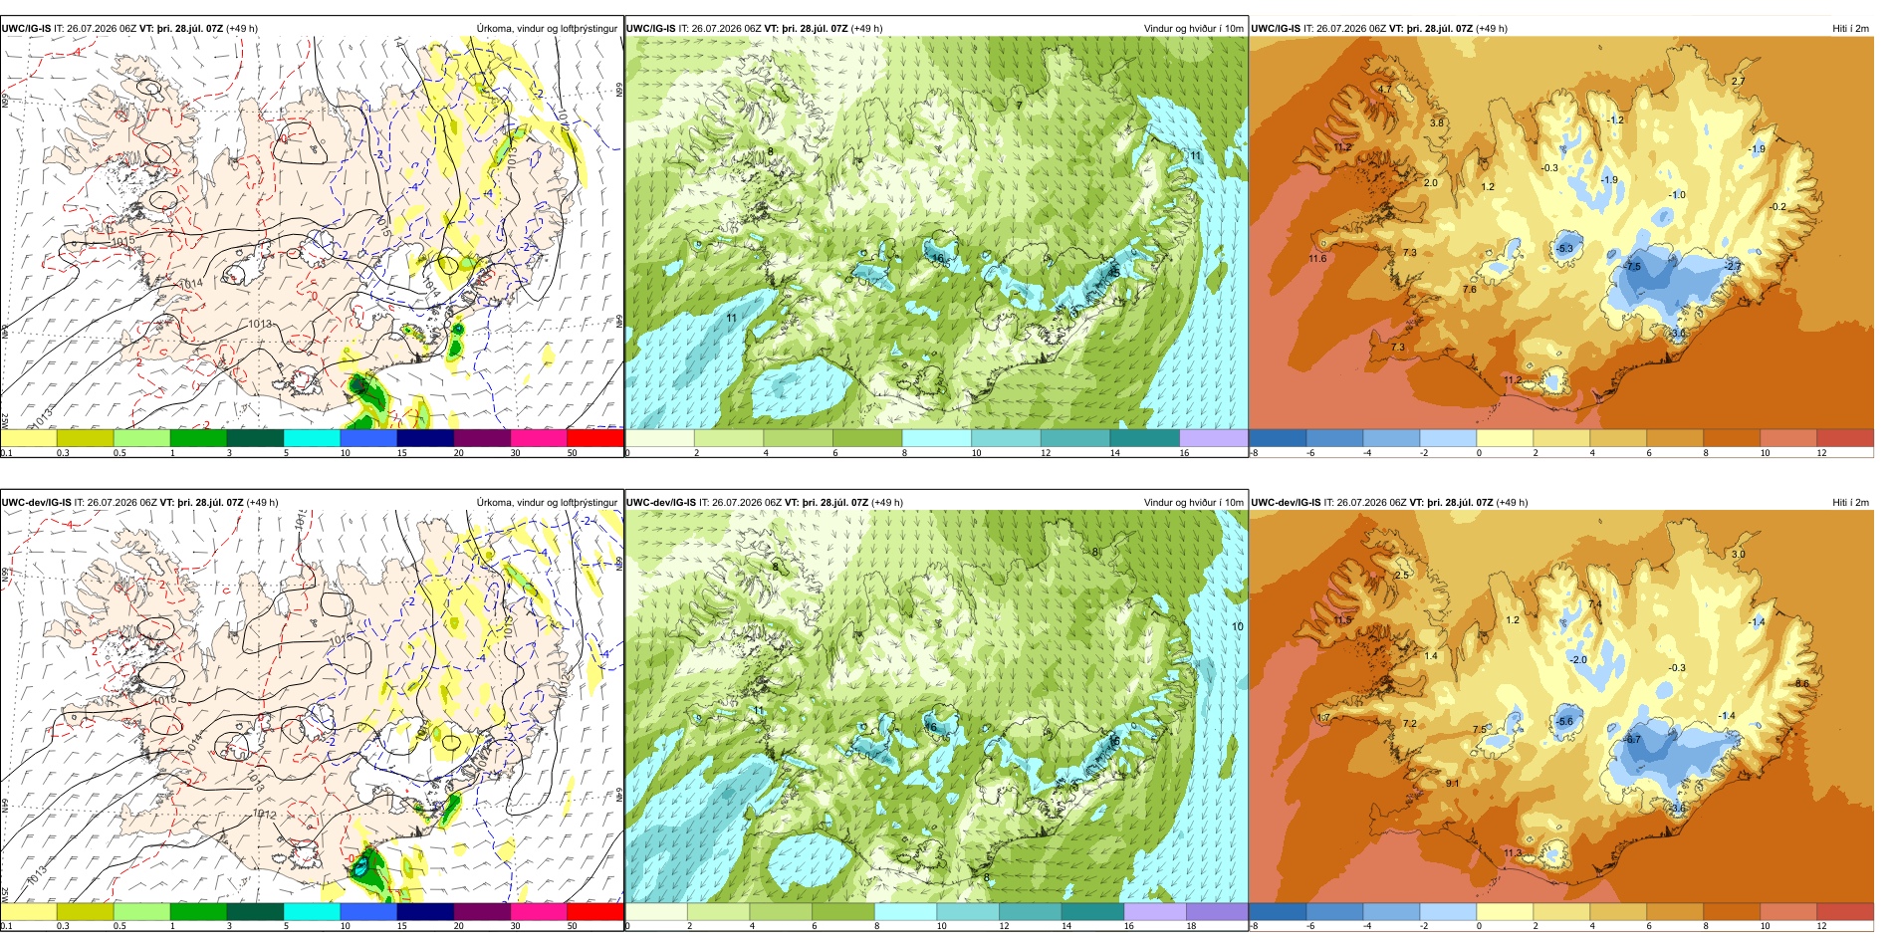Click the 11.6 value on the top temperature map
The width and height of the screenshot is (1892, 946).
(x=1317, y=258)
